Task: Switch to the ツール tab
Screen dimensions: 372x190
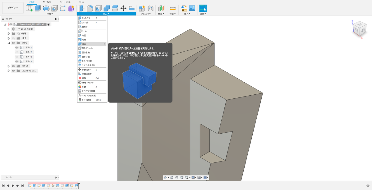Action: coord(82,2)
